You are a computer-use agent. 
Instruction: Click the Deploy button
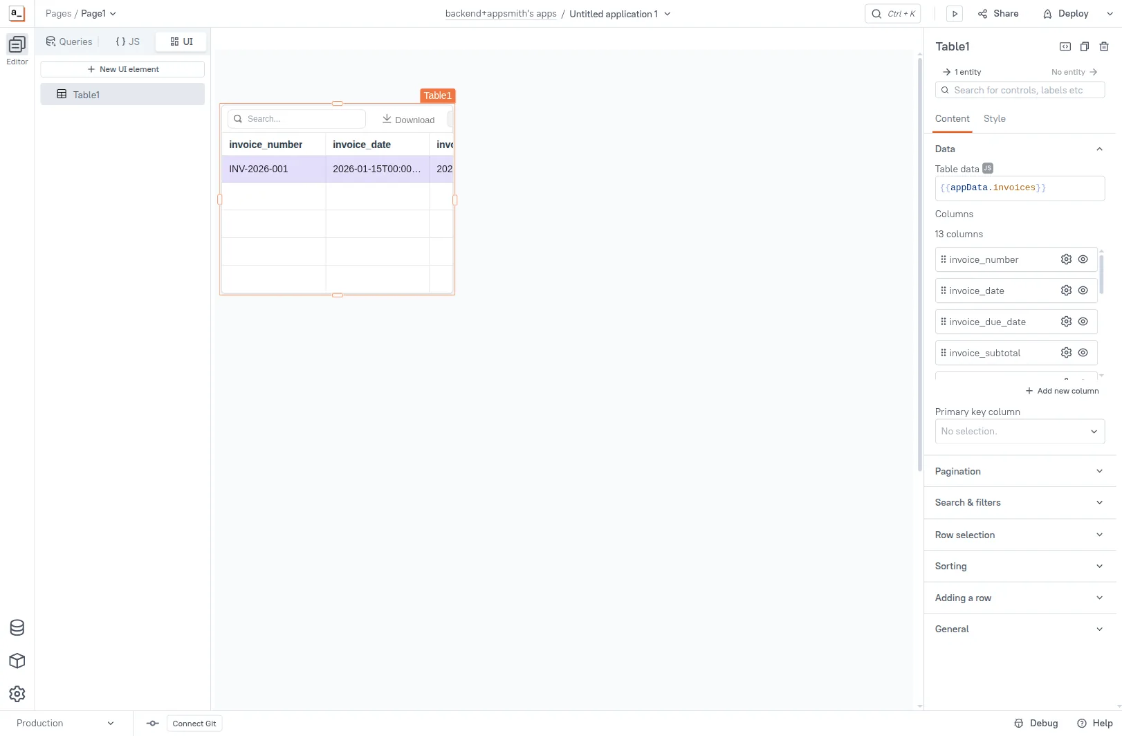(x=1066, y=14)
